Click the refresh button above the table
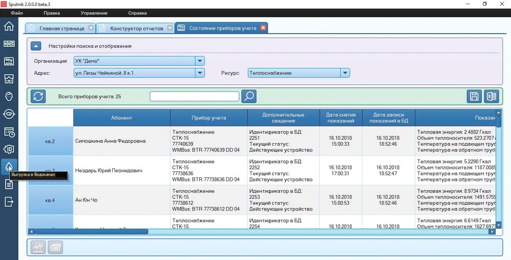Screen dimensions: 511x260 click(x=38, y=96)
